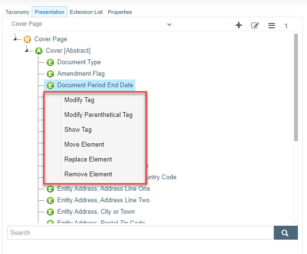This screenshot has height=254, width=307.
Task: Focus the Search input field
Action: (140, 232)
